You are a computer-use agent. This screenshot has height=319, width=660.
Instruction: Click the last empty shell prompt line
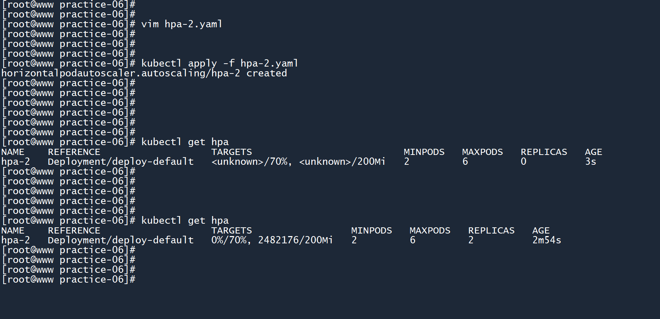tap(69, 280)
